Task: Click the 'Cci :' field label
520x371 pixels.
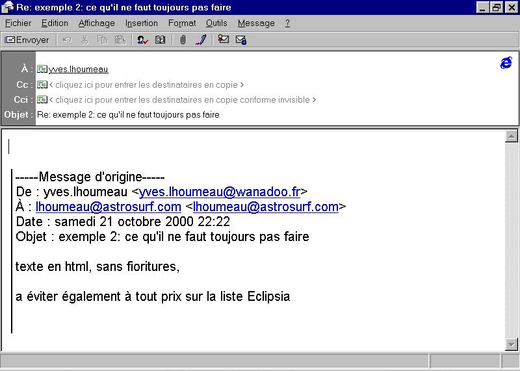Action: click(x=23, y=99)
